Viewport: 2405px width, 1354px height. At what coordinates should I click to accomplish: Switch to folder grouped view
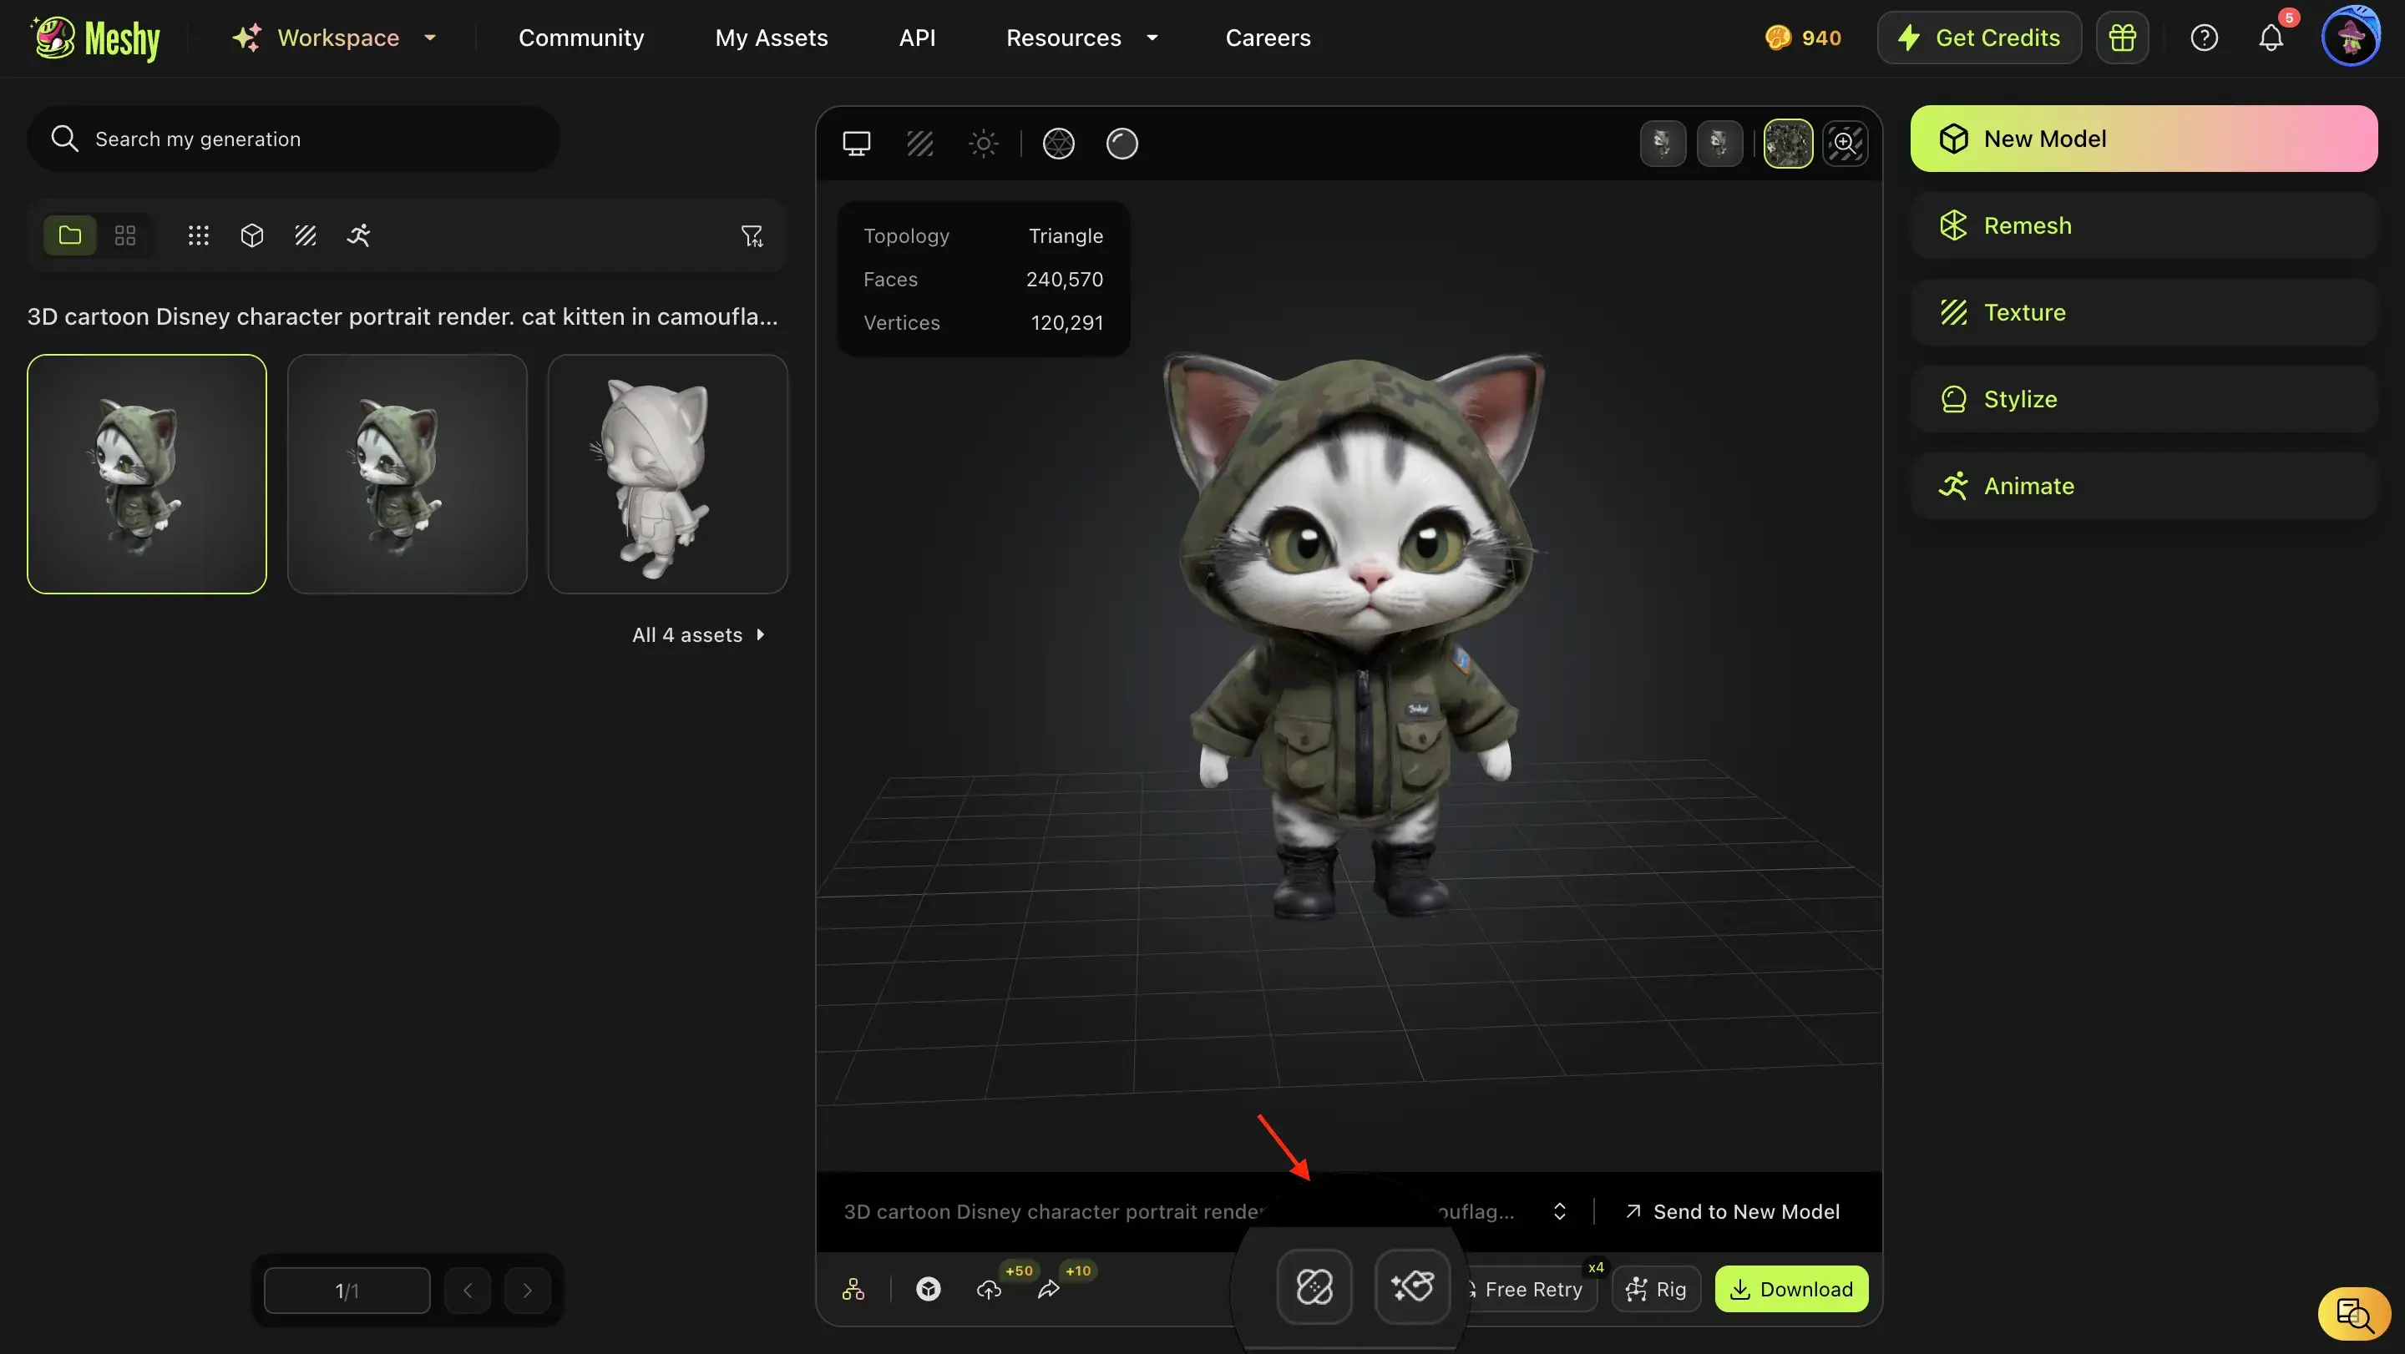70,235
